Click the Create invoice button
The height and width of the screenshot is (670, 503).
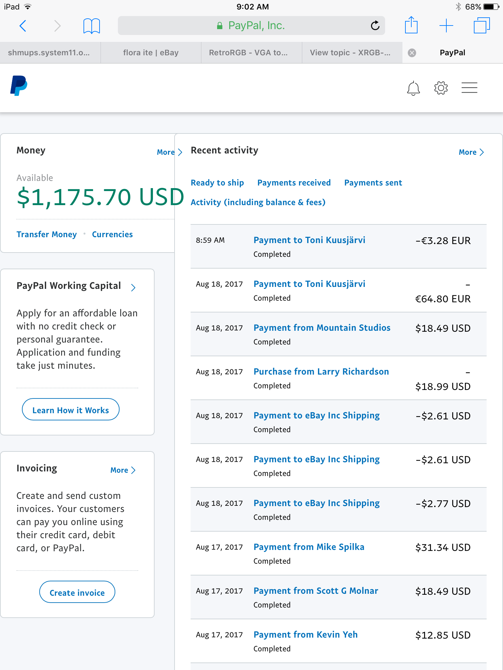tap(77, 592)
